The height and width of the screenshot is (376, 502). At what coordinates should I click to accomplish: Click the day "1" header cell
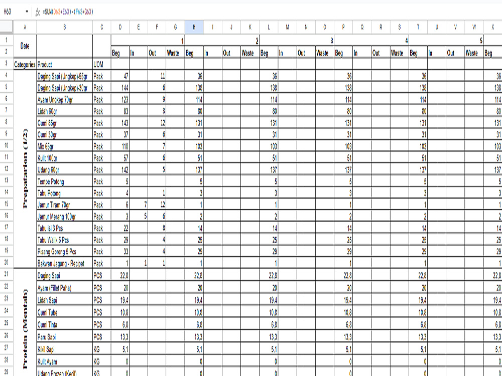148,41
